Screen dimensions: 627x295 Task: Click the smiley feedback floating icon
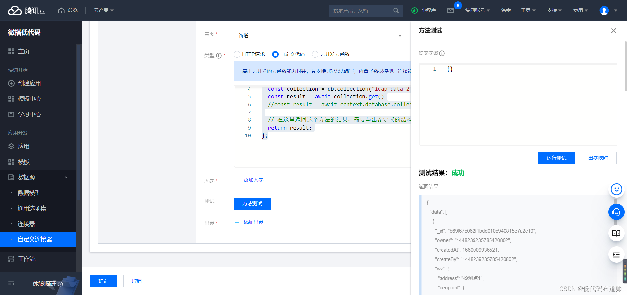617,189
